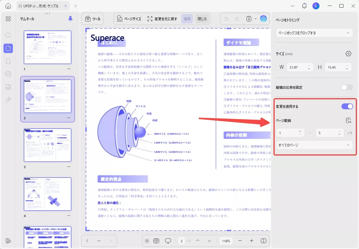The width and height of the screenshot is (359, 249).
Task: Unpin the thumbnail panel
Action: coord(70,18)
